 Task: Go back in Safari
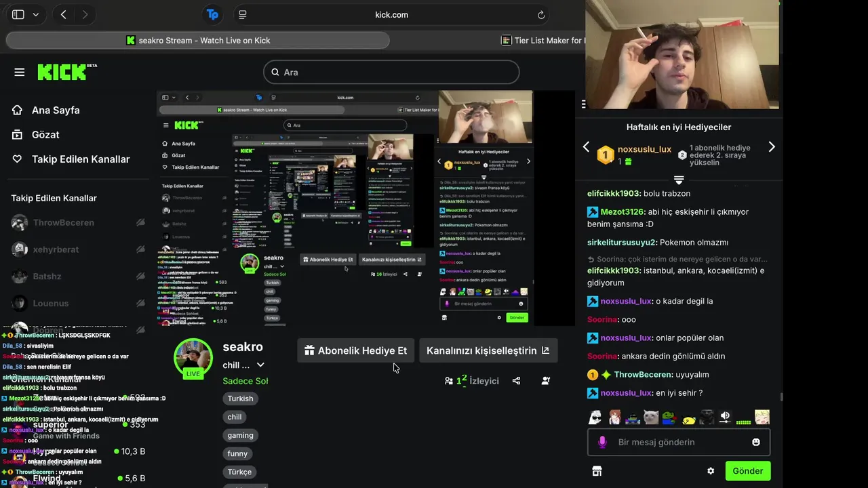tap(63, 14)
